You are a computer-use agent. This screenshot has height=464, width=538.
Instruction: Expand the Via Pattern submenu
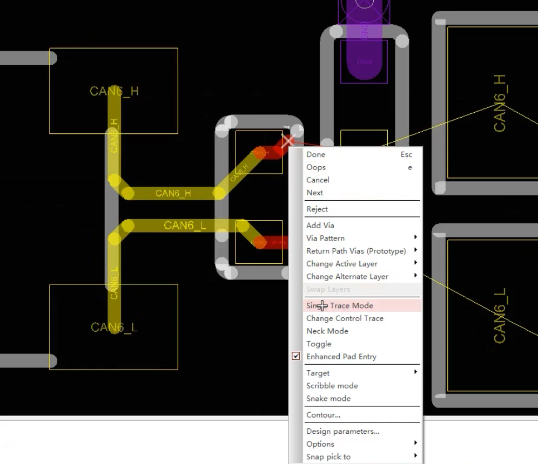362,238
